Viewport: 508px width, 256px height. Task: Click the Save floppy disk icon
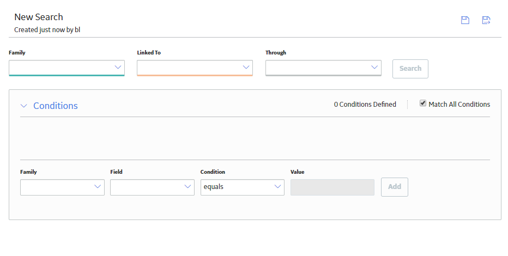pyautogui.click(x=465, y=20)
